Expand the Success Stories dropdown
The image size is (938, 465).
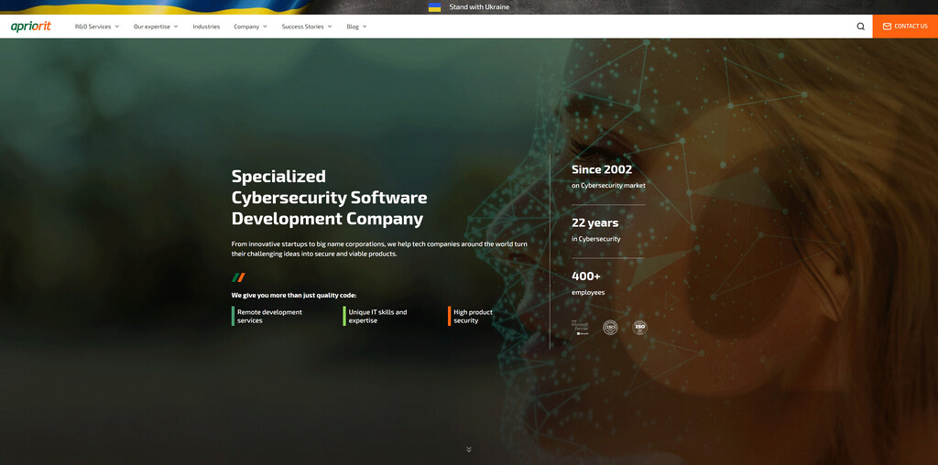tap(306, 27)
